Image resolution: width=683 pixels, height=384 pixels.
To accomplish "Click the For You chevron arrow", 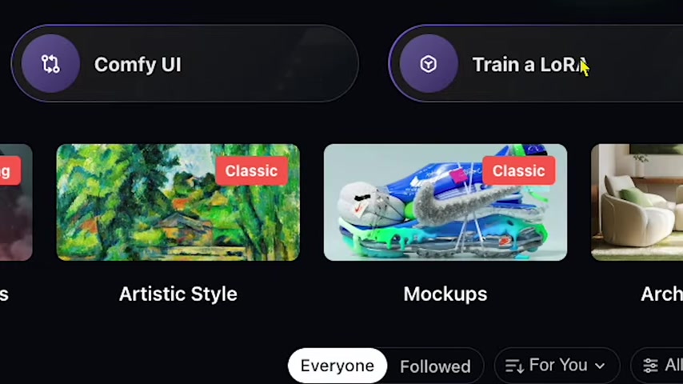I will 600,366.
